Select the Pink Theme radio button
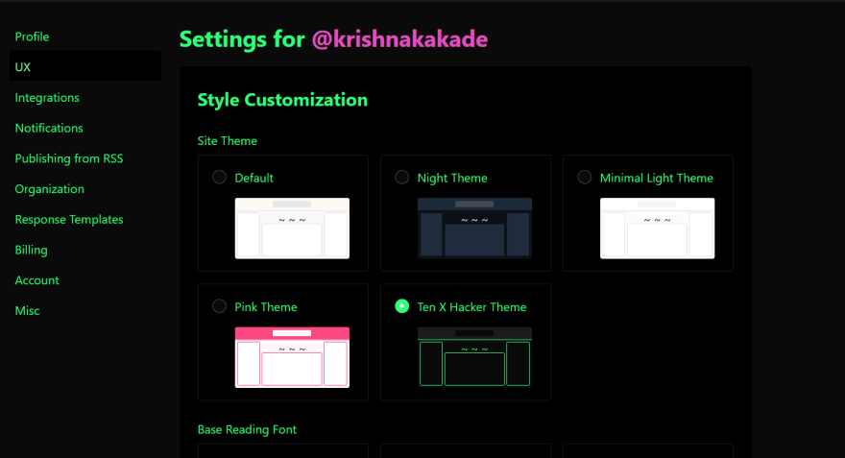Viewport: 845px width, 458px height. click(x=219, y=306)
